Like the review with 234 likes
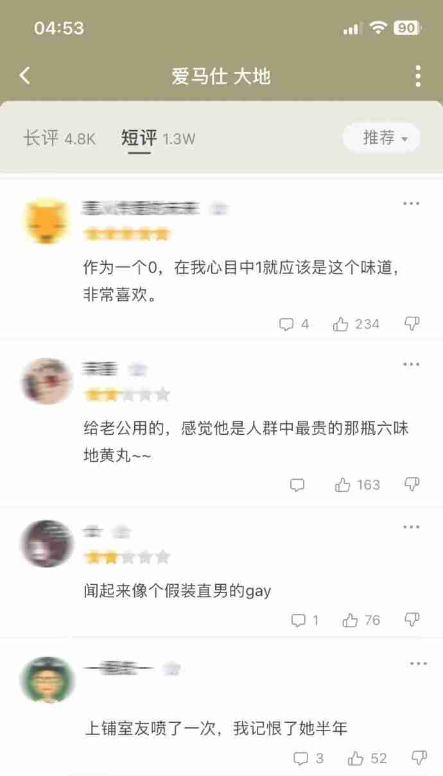This screenshot has height=776, width=443. coord(356,324)
